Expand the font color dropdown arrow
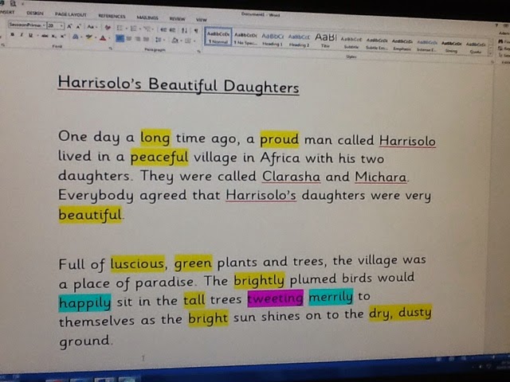Viewport: 510px width, 382px height. (x=110, y=38)
